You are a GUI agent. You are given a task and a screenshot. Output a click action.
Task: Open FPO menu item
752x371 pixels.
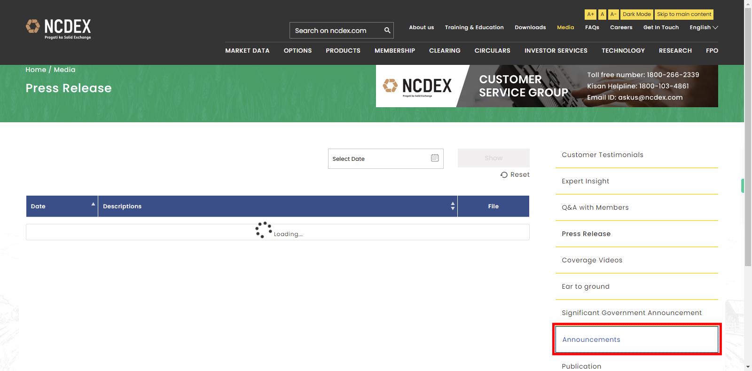click(x=712, y=50)
